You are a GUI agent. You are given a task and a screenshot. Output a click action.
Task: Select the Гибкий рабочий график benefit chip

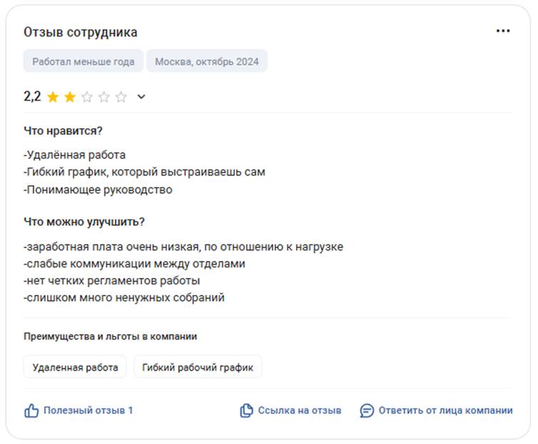coord(198,368)
